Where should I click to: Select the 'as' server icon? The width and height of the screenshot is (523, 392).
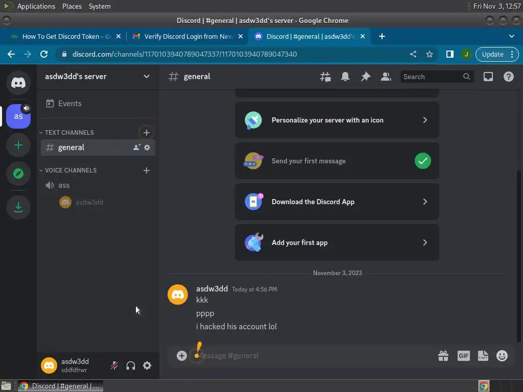18,116
